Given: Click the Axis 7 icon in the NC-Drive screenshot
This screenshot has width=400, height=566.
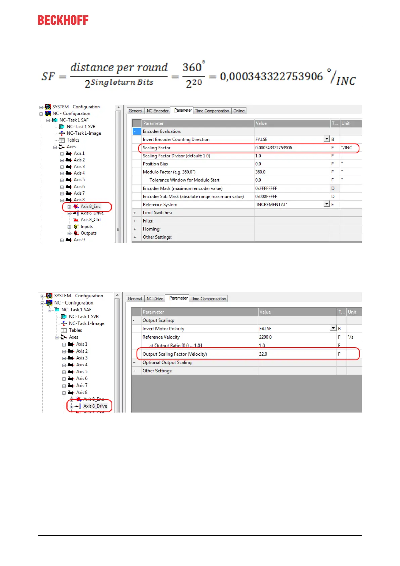Looking at the screenshot, I should coord(71,386).
